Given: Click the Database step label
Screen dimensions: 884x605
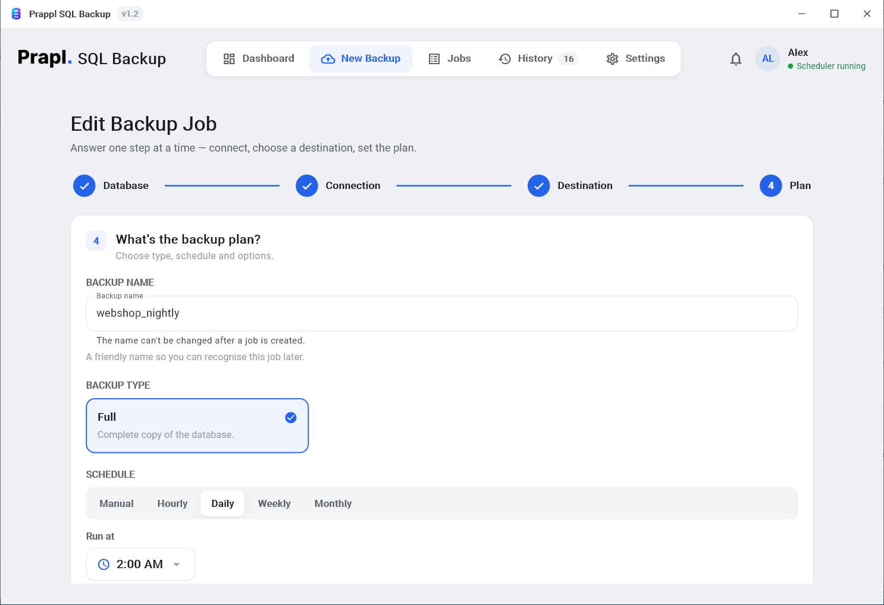Looking at the screenshot, I should (126, 185).
